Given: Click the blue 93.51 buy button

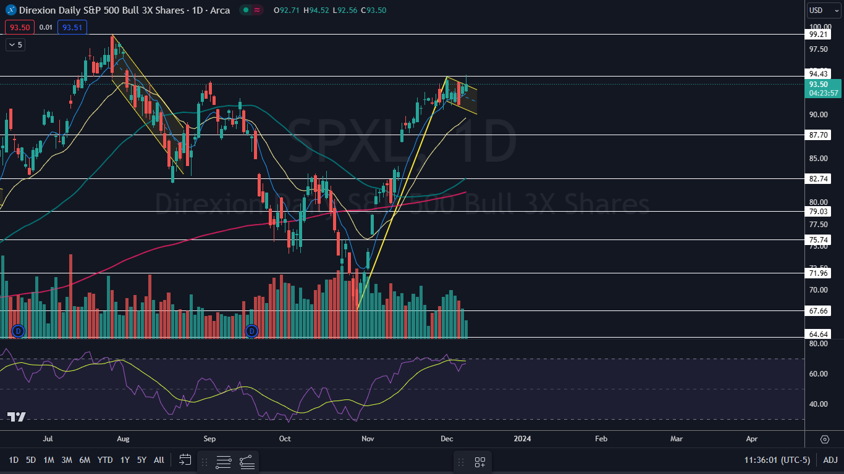Looking at the screenshot, I should [72, 27].
